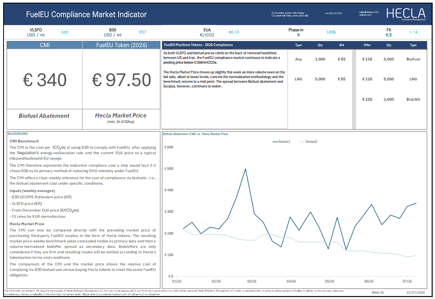Screen dimensions: 435x299
Task: Click the Series2 legend entry
Action: 309,142
